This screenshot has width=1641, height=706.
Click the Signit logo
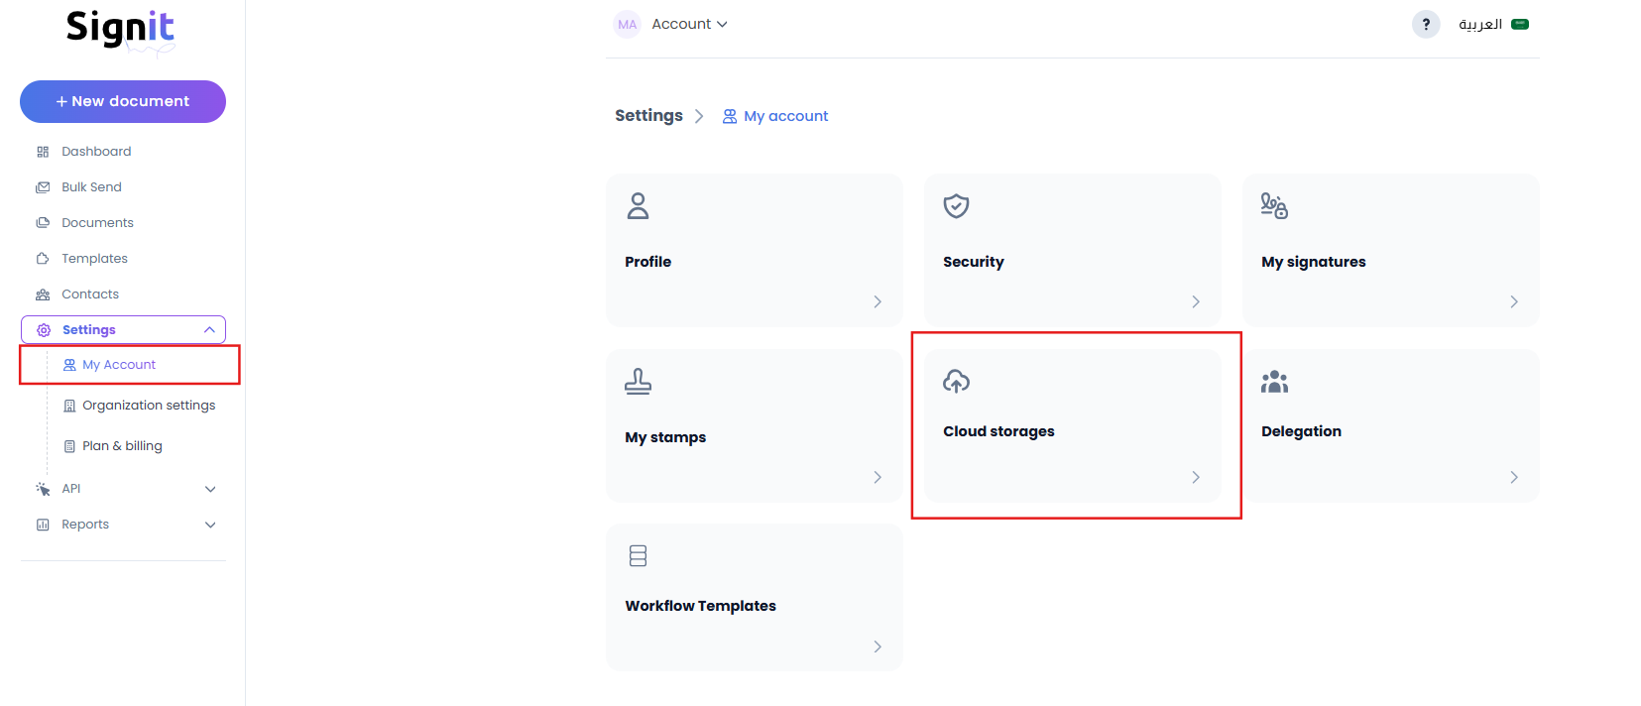coord(121,32)
